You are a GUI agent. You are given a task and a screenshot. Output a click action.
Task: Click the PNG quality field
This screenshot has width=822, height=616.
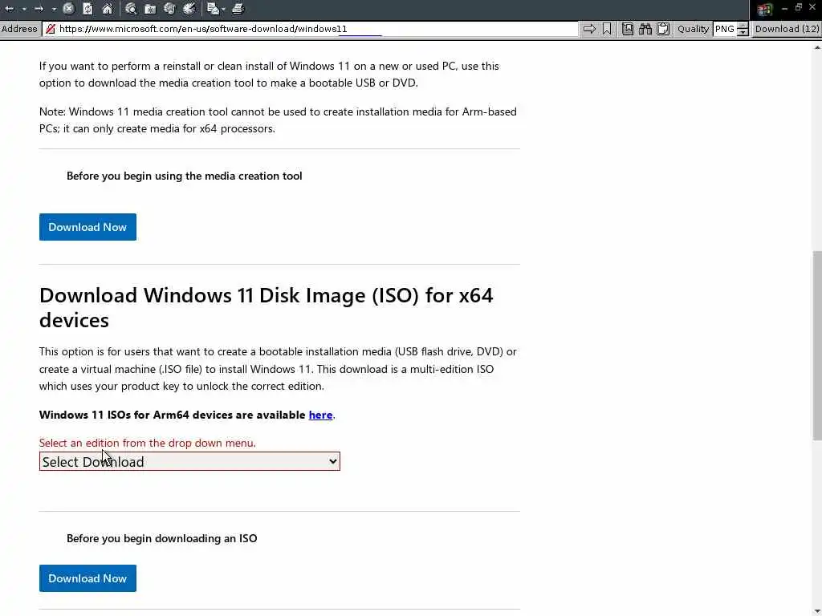(x=725, y=29)
